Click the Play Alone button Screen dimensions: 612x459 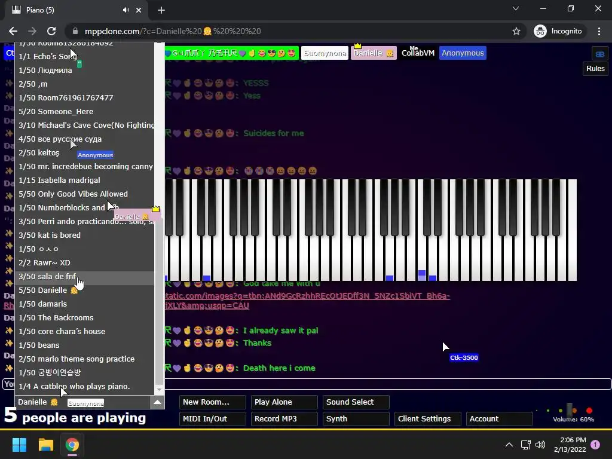pos(284,402)
